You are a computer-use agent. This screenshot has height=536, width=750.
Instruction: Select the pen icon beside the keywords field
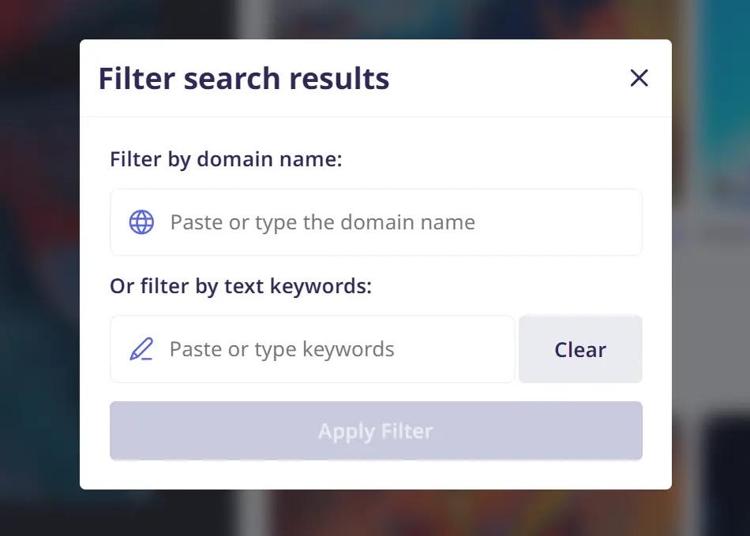141,349
